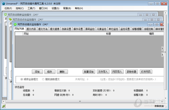The width and height of the screenshot is (169, 110).
Task: Click the 线程数: 0 status text
Action: click(x=28, y=91)
